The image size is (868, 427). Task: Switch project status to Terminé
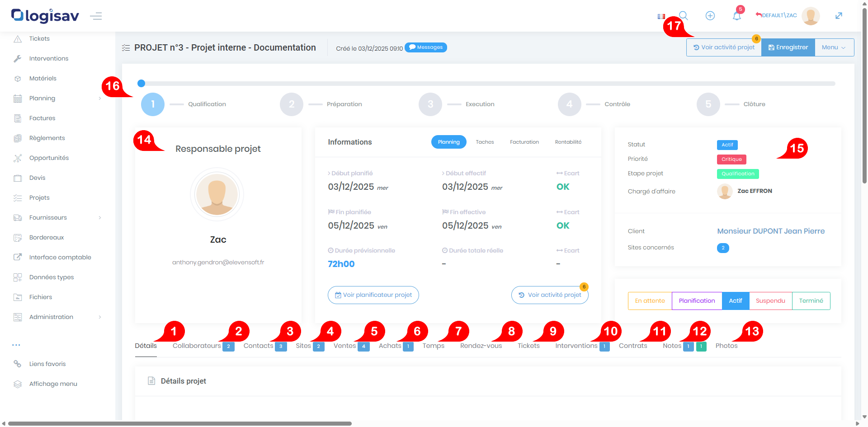click(811, 301)
